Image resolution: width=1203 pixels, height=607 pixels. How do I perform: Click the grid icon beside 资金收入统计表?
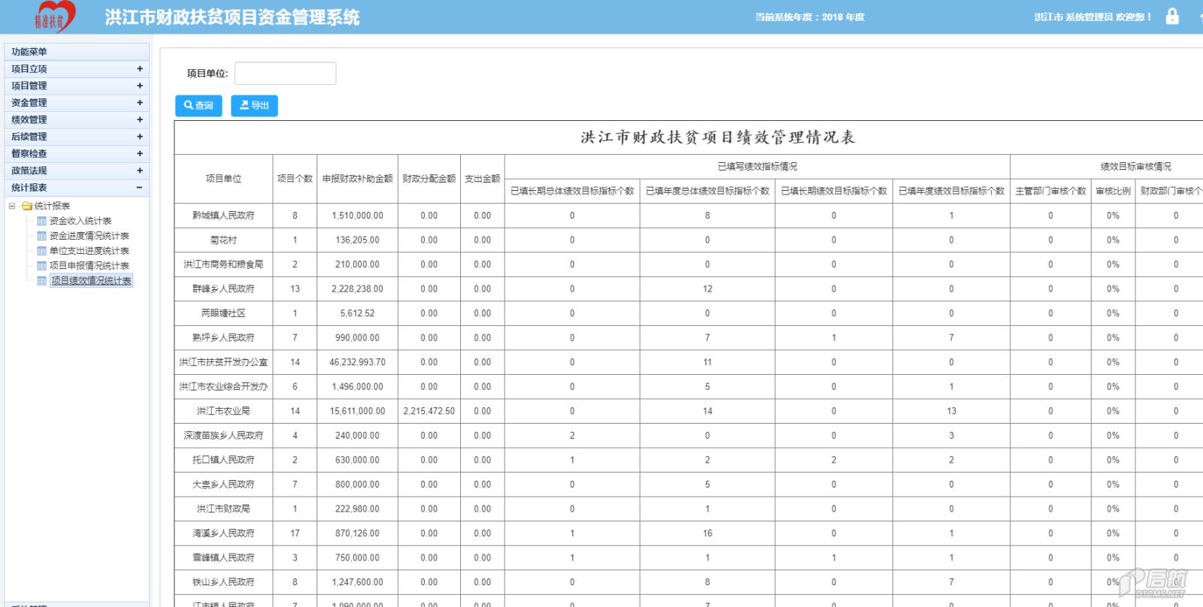coord(42,221)
